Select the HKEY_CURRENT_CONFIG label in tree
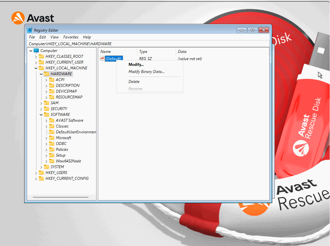 67,179
